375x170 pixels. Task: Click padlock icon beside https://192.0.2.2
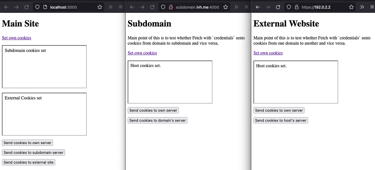point(297,7)
